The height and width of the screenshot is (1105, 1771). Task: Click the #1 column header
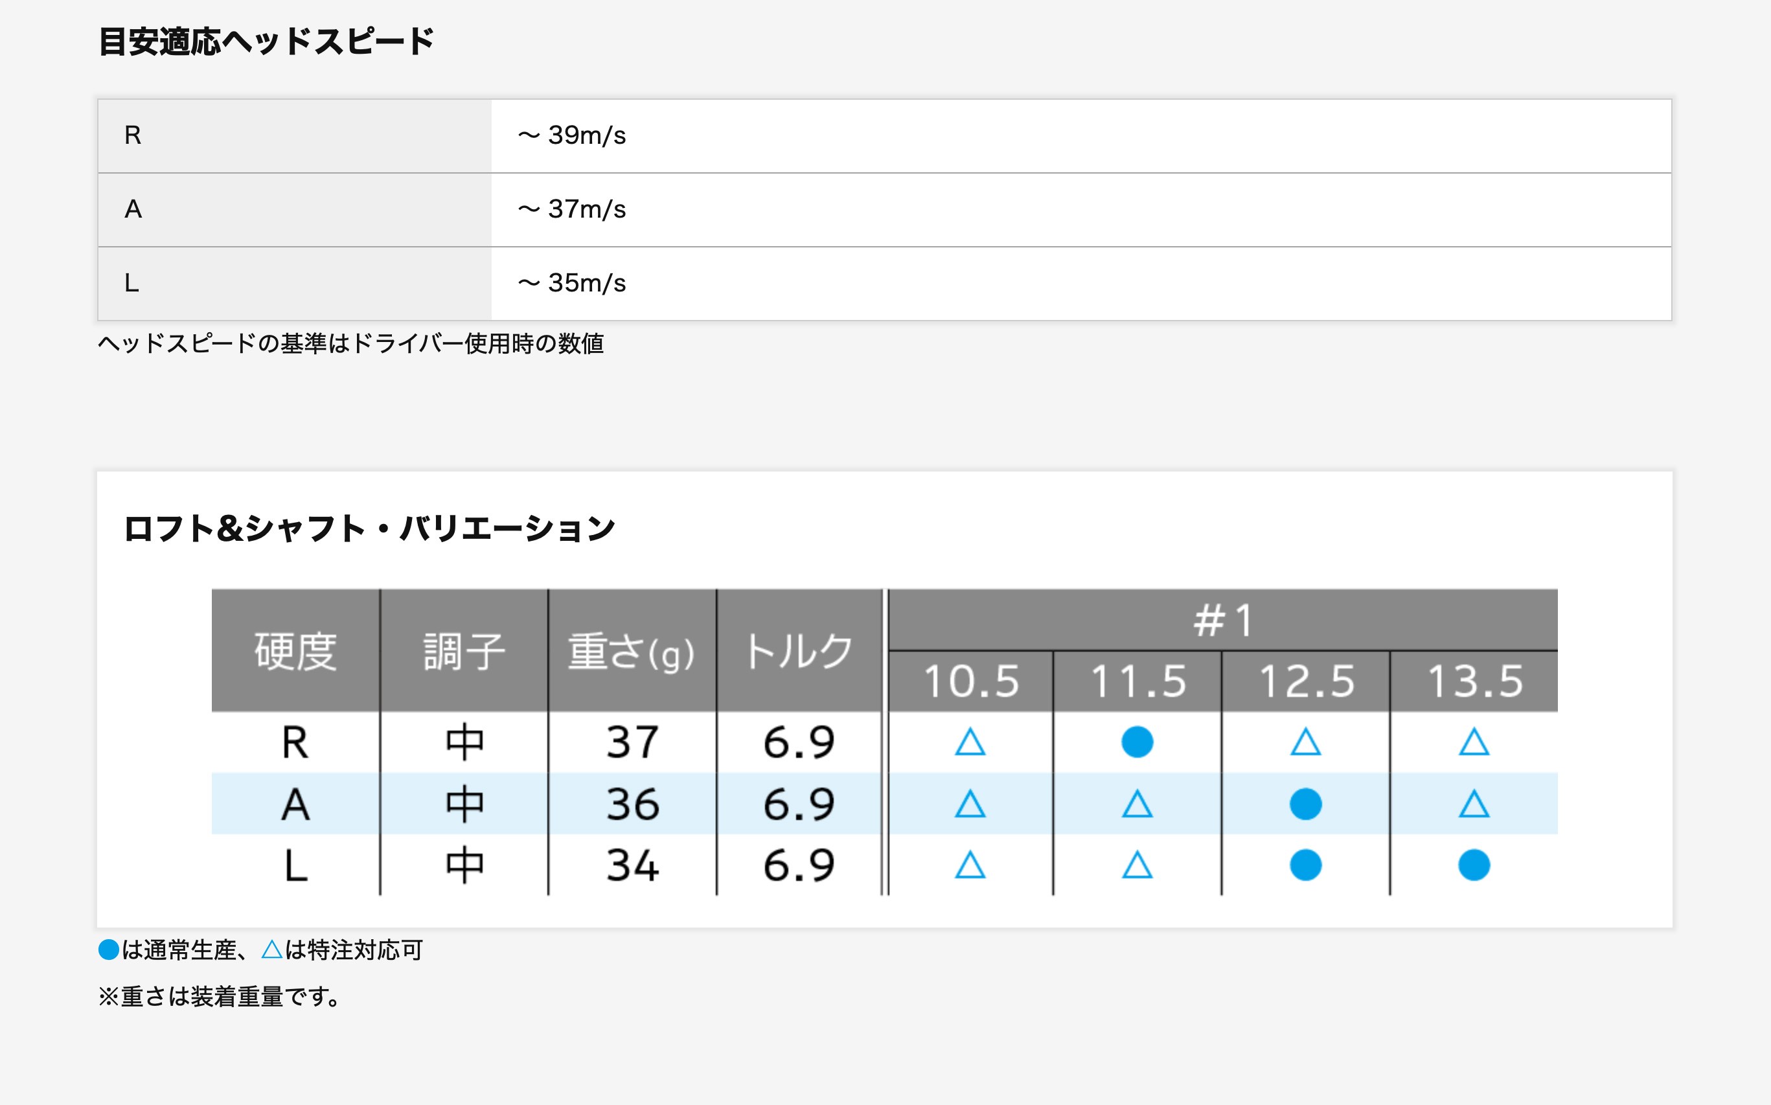coord(1222,621)
